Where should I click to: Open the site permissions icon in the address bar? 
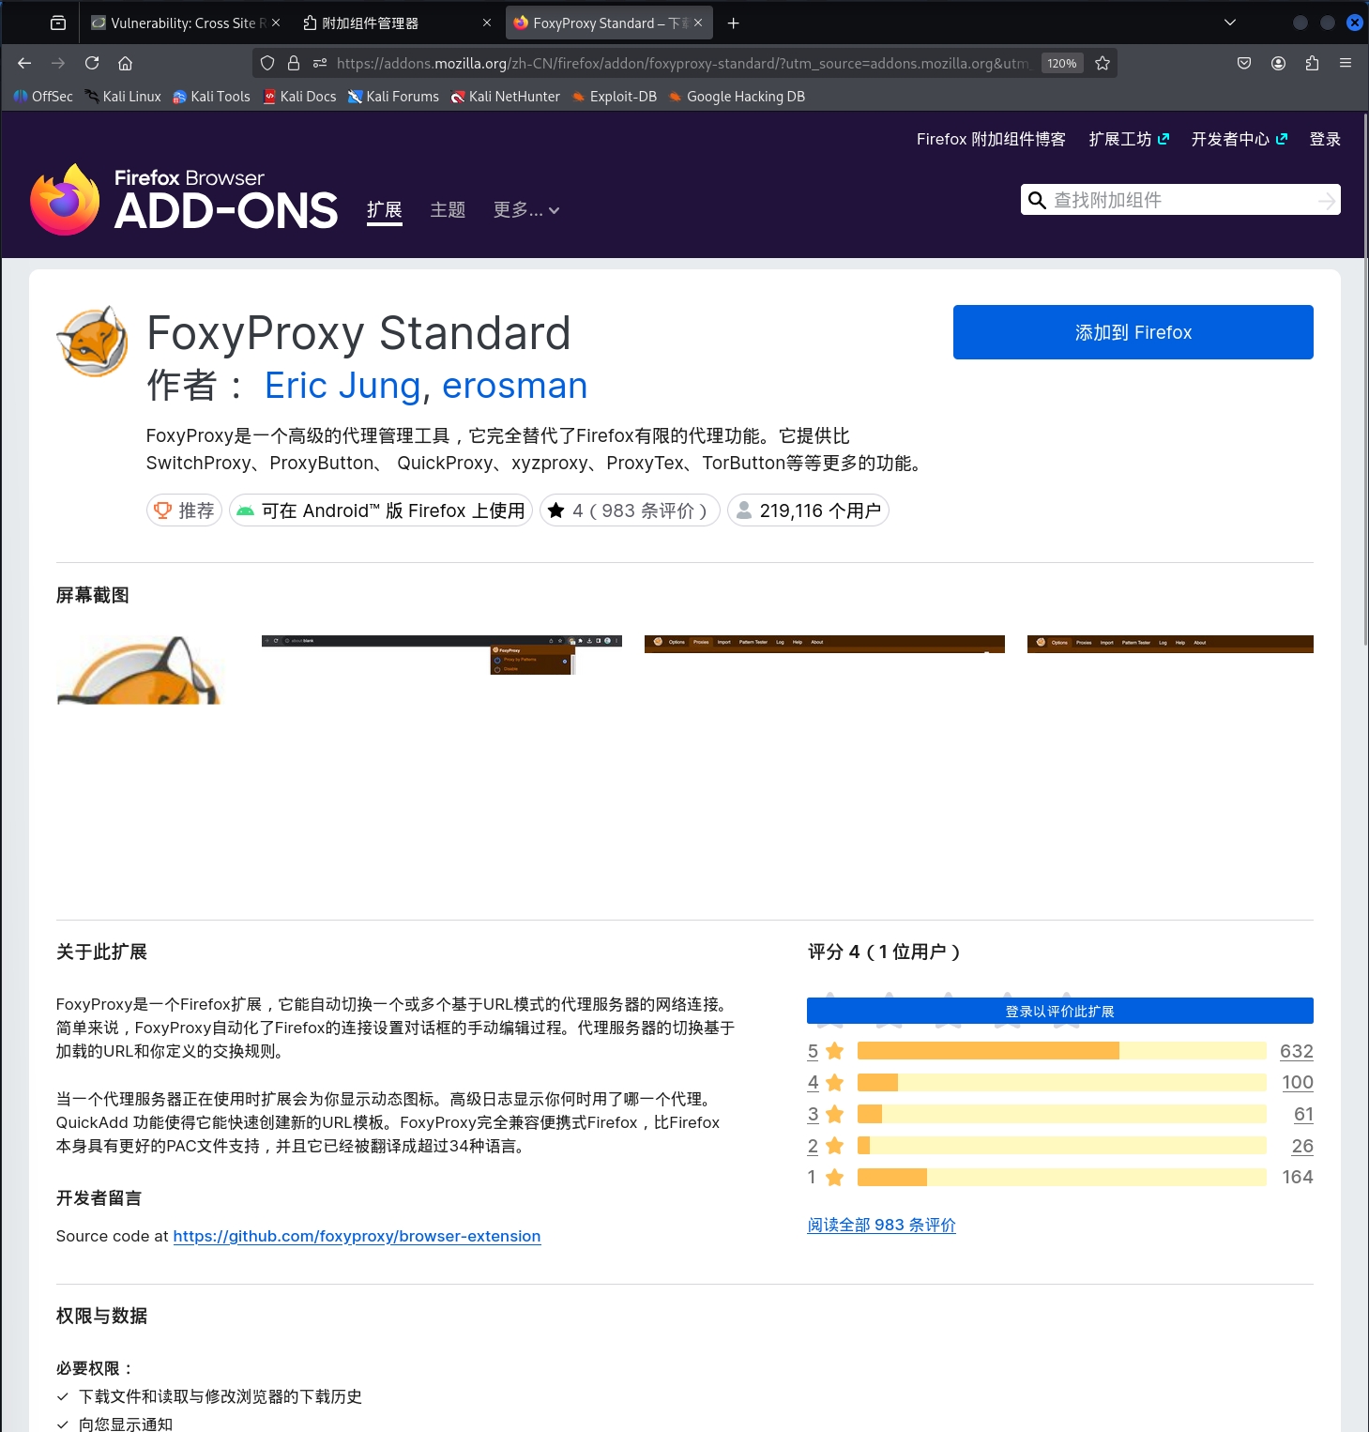pos(320,63)
